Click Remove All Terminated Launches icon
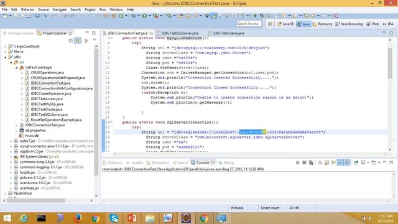 (x=311, y=162)
